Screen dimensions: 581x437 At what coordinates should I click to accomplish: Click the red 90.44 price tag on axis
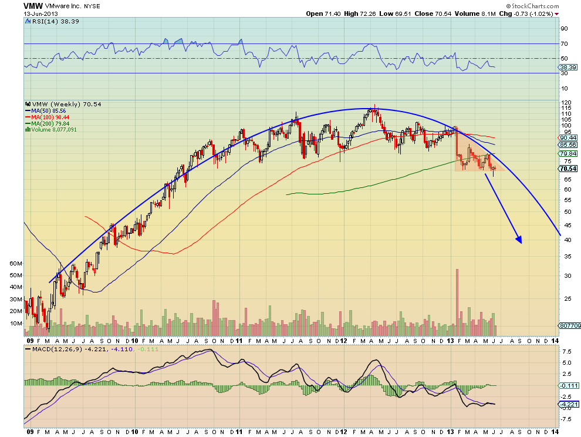pos(568,137)
